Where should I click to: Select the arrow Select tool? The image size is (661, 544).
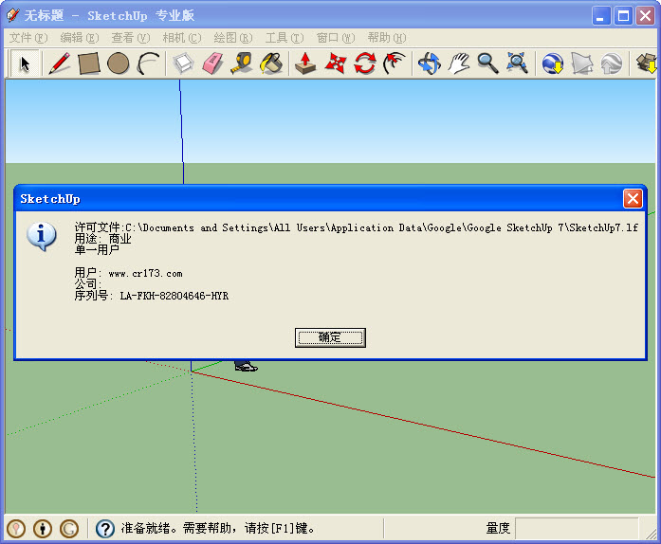tap(25, 63)
